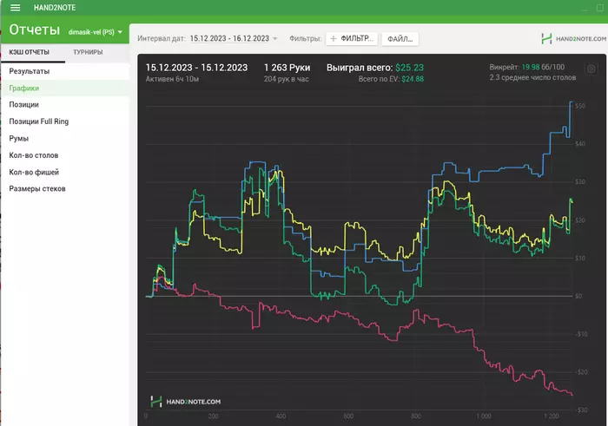This screenshot has width=608, height=426.
Task: Open the hamburger main menu
Action: pyautogui.click(x=15, y=7)
